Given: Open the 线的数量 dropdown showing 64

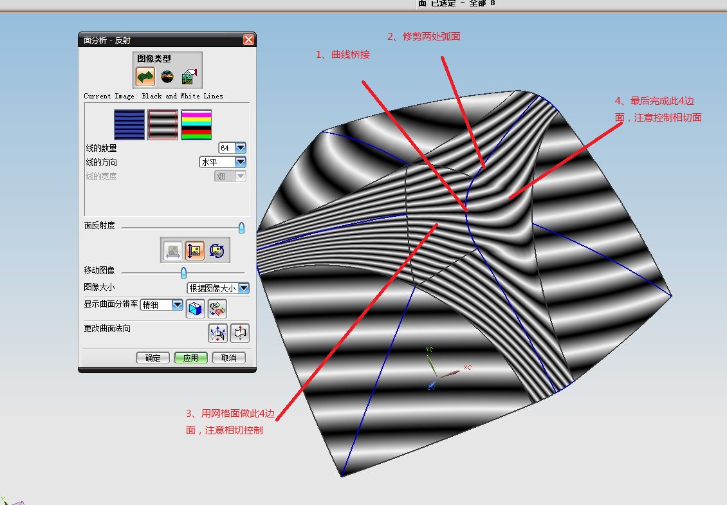Looking at the screenshot, I should click(x=232, y=148).
